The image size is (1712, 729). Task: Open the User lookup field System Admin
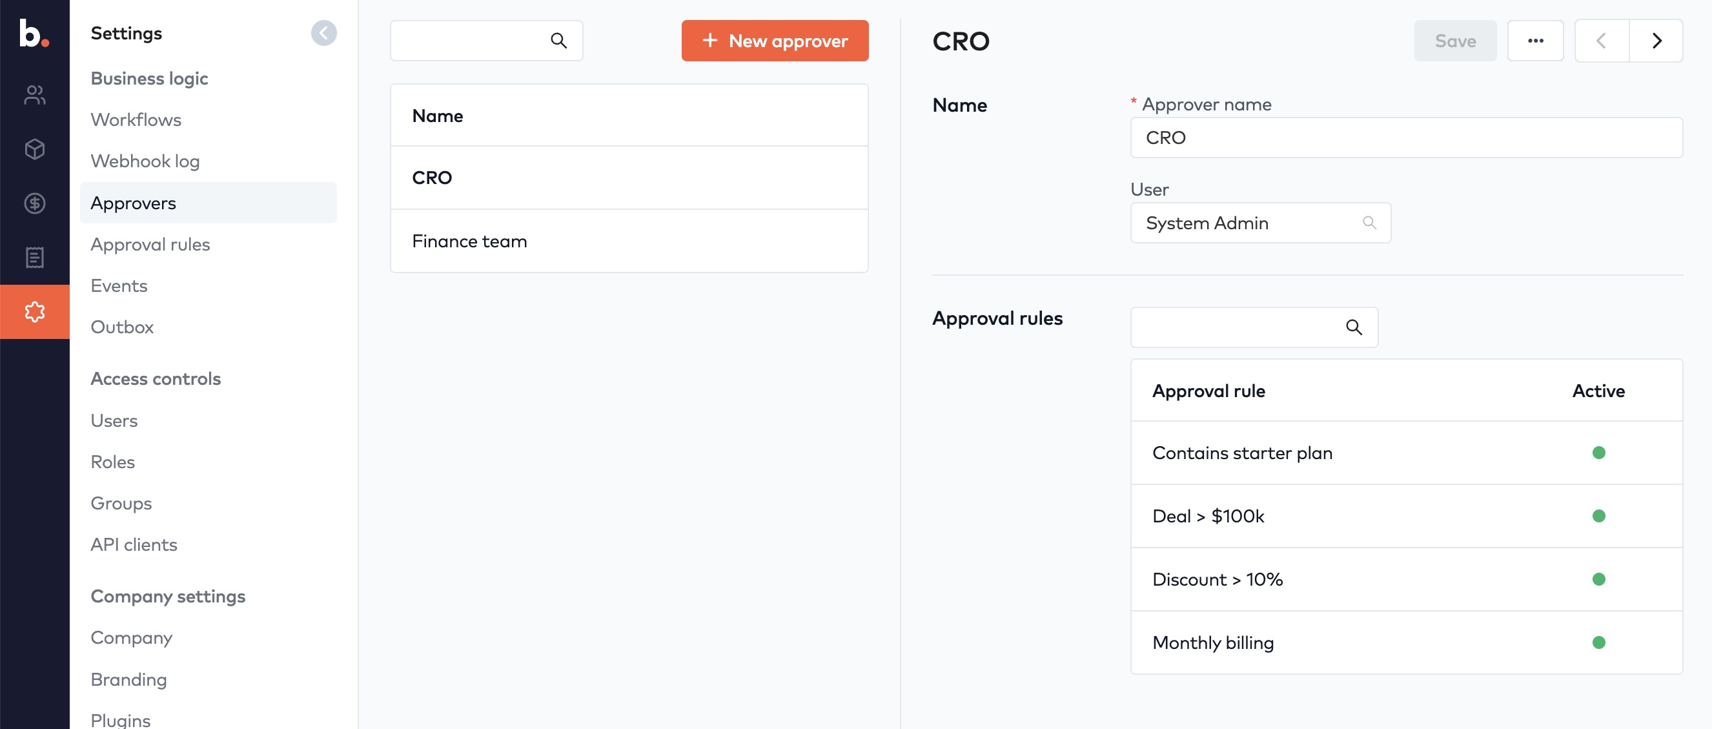(1260, 223)
